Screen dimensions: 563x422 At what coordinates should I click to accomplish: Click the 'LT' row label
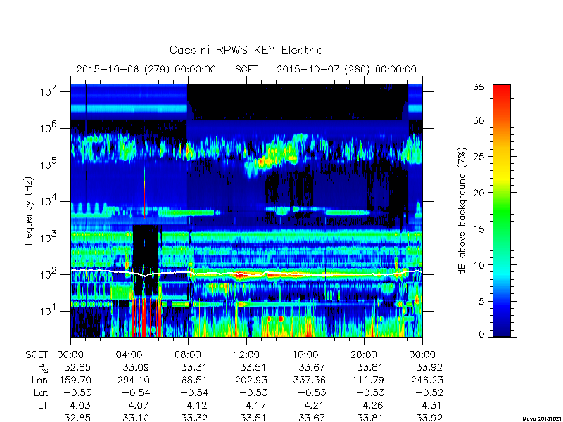[x=43, y=406]
